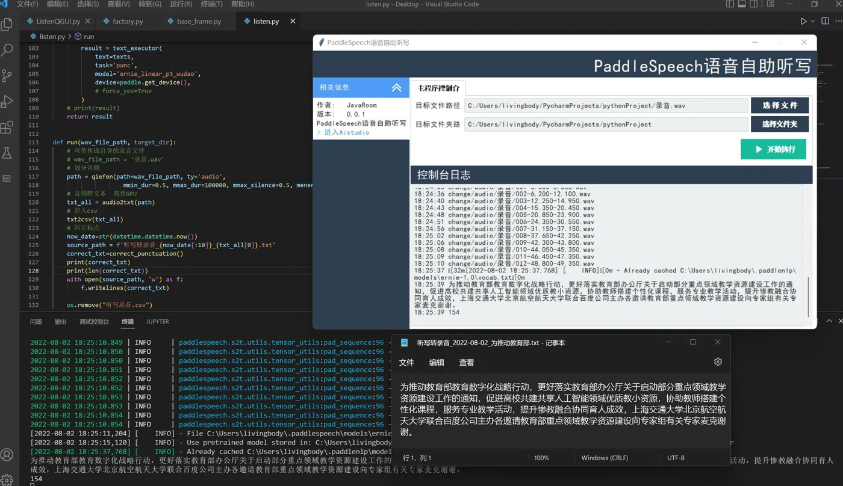Open the 帮助(H) menu
This screenshot has width=843, height=486.
[243, 4]
